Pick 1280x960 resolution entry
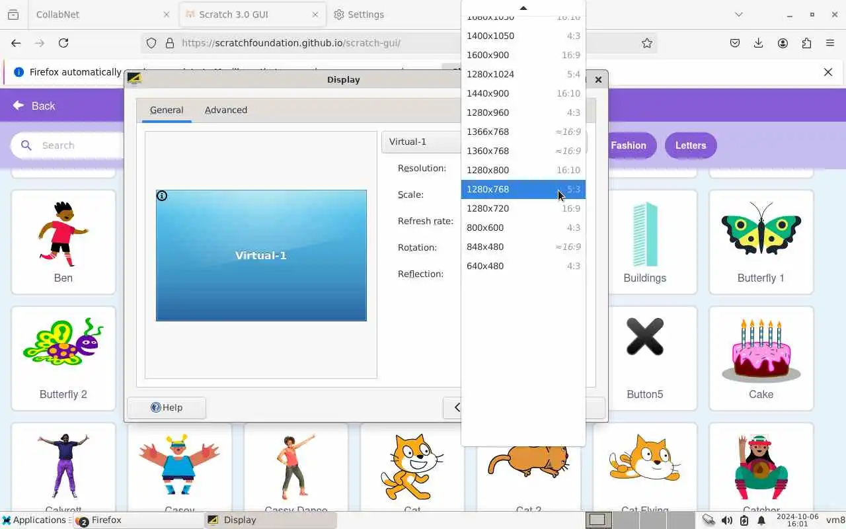Viewport: 846px width, 529px height. [x=523, y=112]
